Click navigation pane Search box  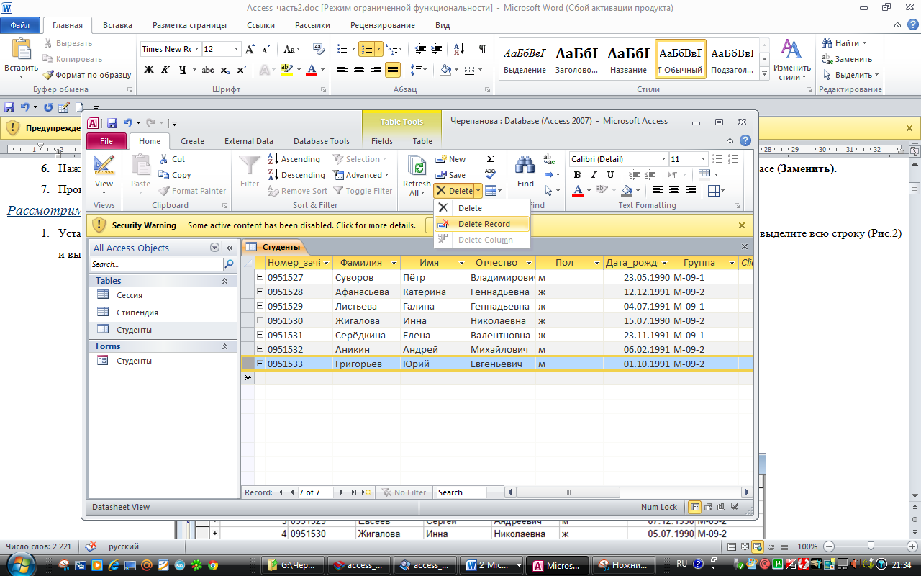coord(158,264)
